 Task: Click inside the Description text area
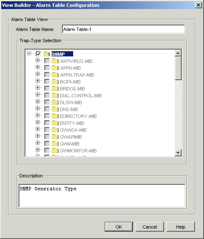102,196
